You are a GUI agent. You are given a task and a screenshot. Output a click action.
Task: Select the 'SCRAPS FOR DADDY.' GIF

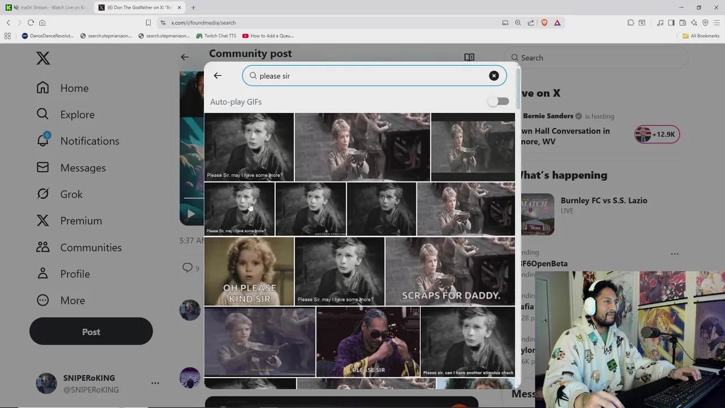click(450, 271)
